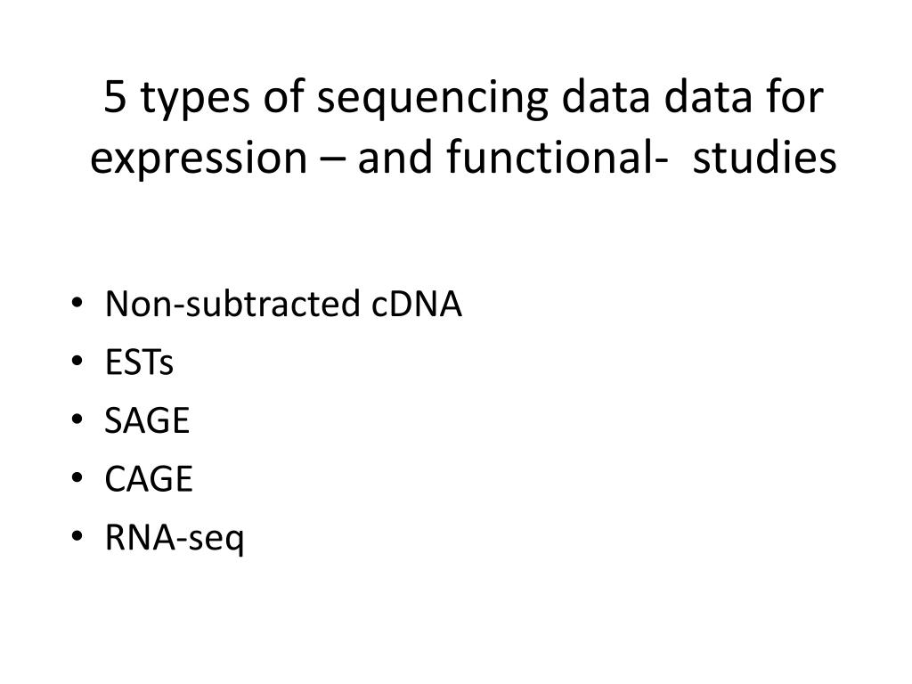Click the word "sequencing" in the title
This screenshot has height=684, width=912.
[432, 99]
